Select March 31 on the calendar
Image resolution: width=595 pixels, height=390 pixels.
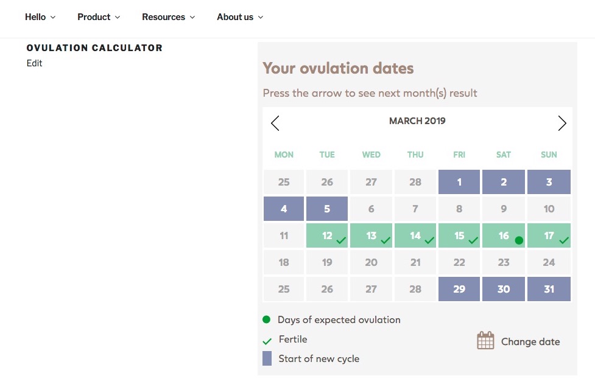pyautogui.click(x=549, y=289)
